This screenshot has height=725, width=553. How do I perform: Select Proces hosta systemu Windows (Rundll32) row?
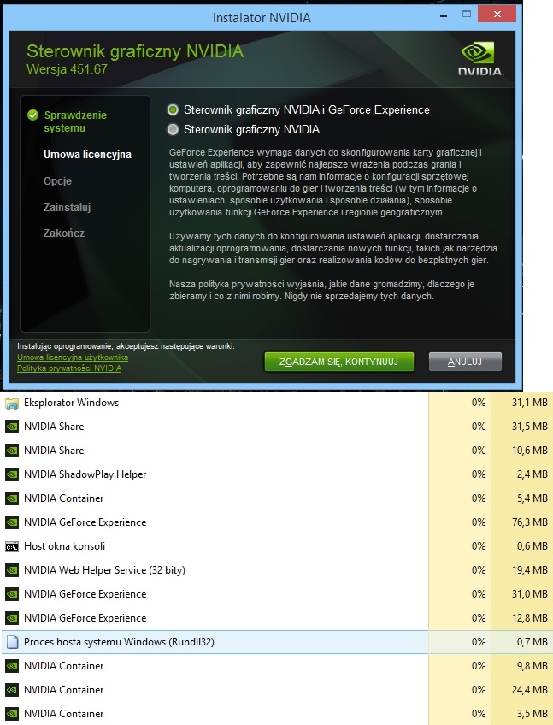tap(214, 642)
